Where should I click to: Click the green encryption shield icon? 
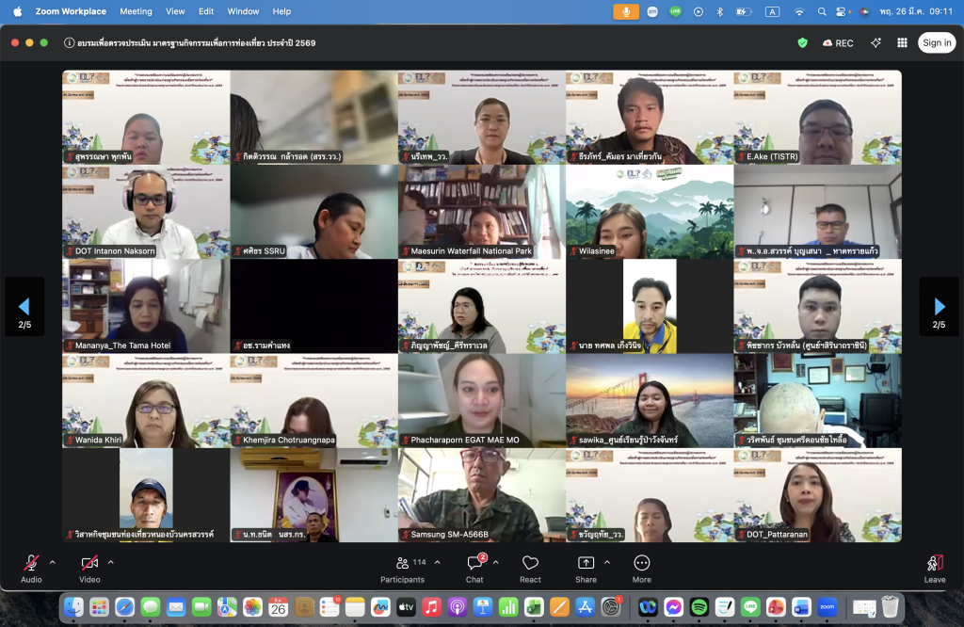(x=802, y=42)
